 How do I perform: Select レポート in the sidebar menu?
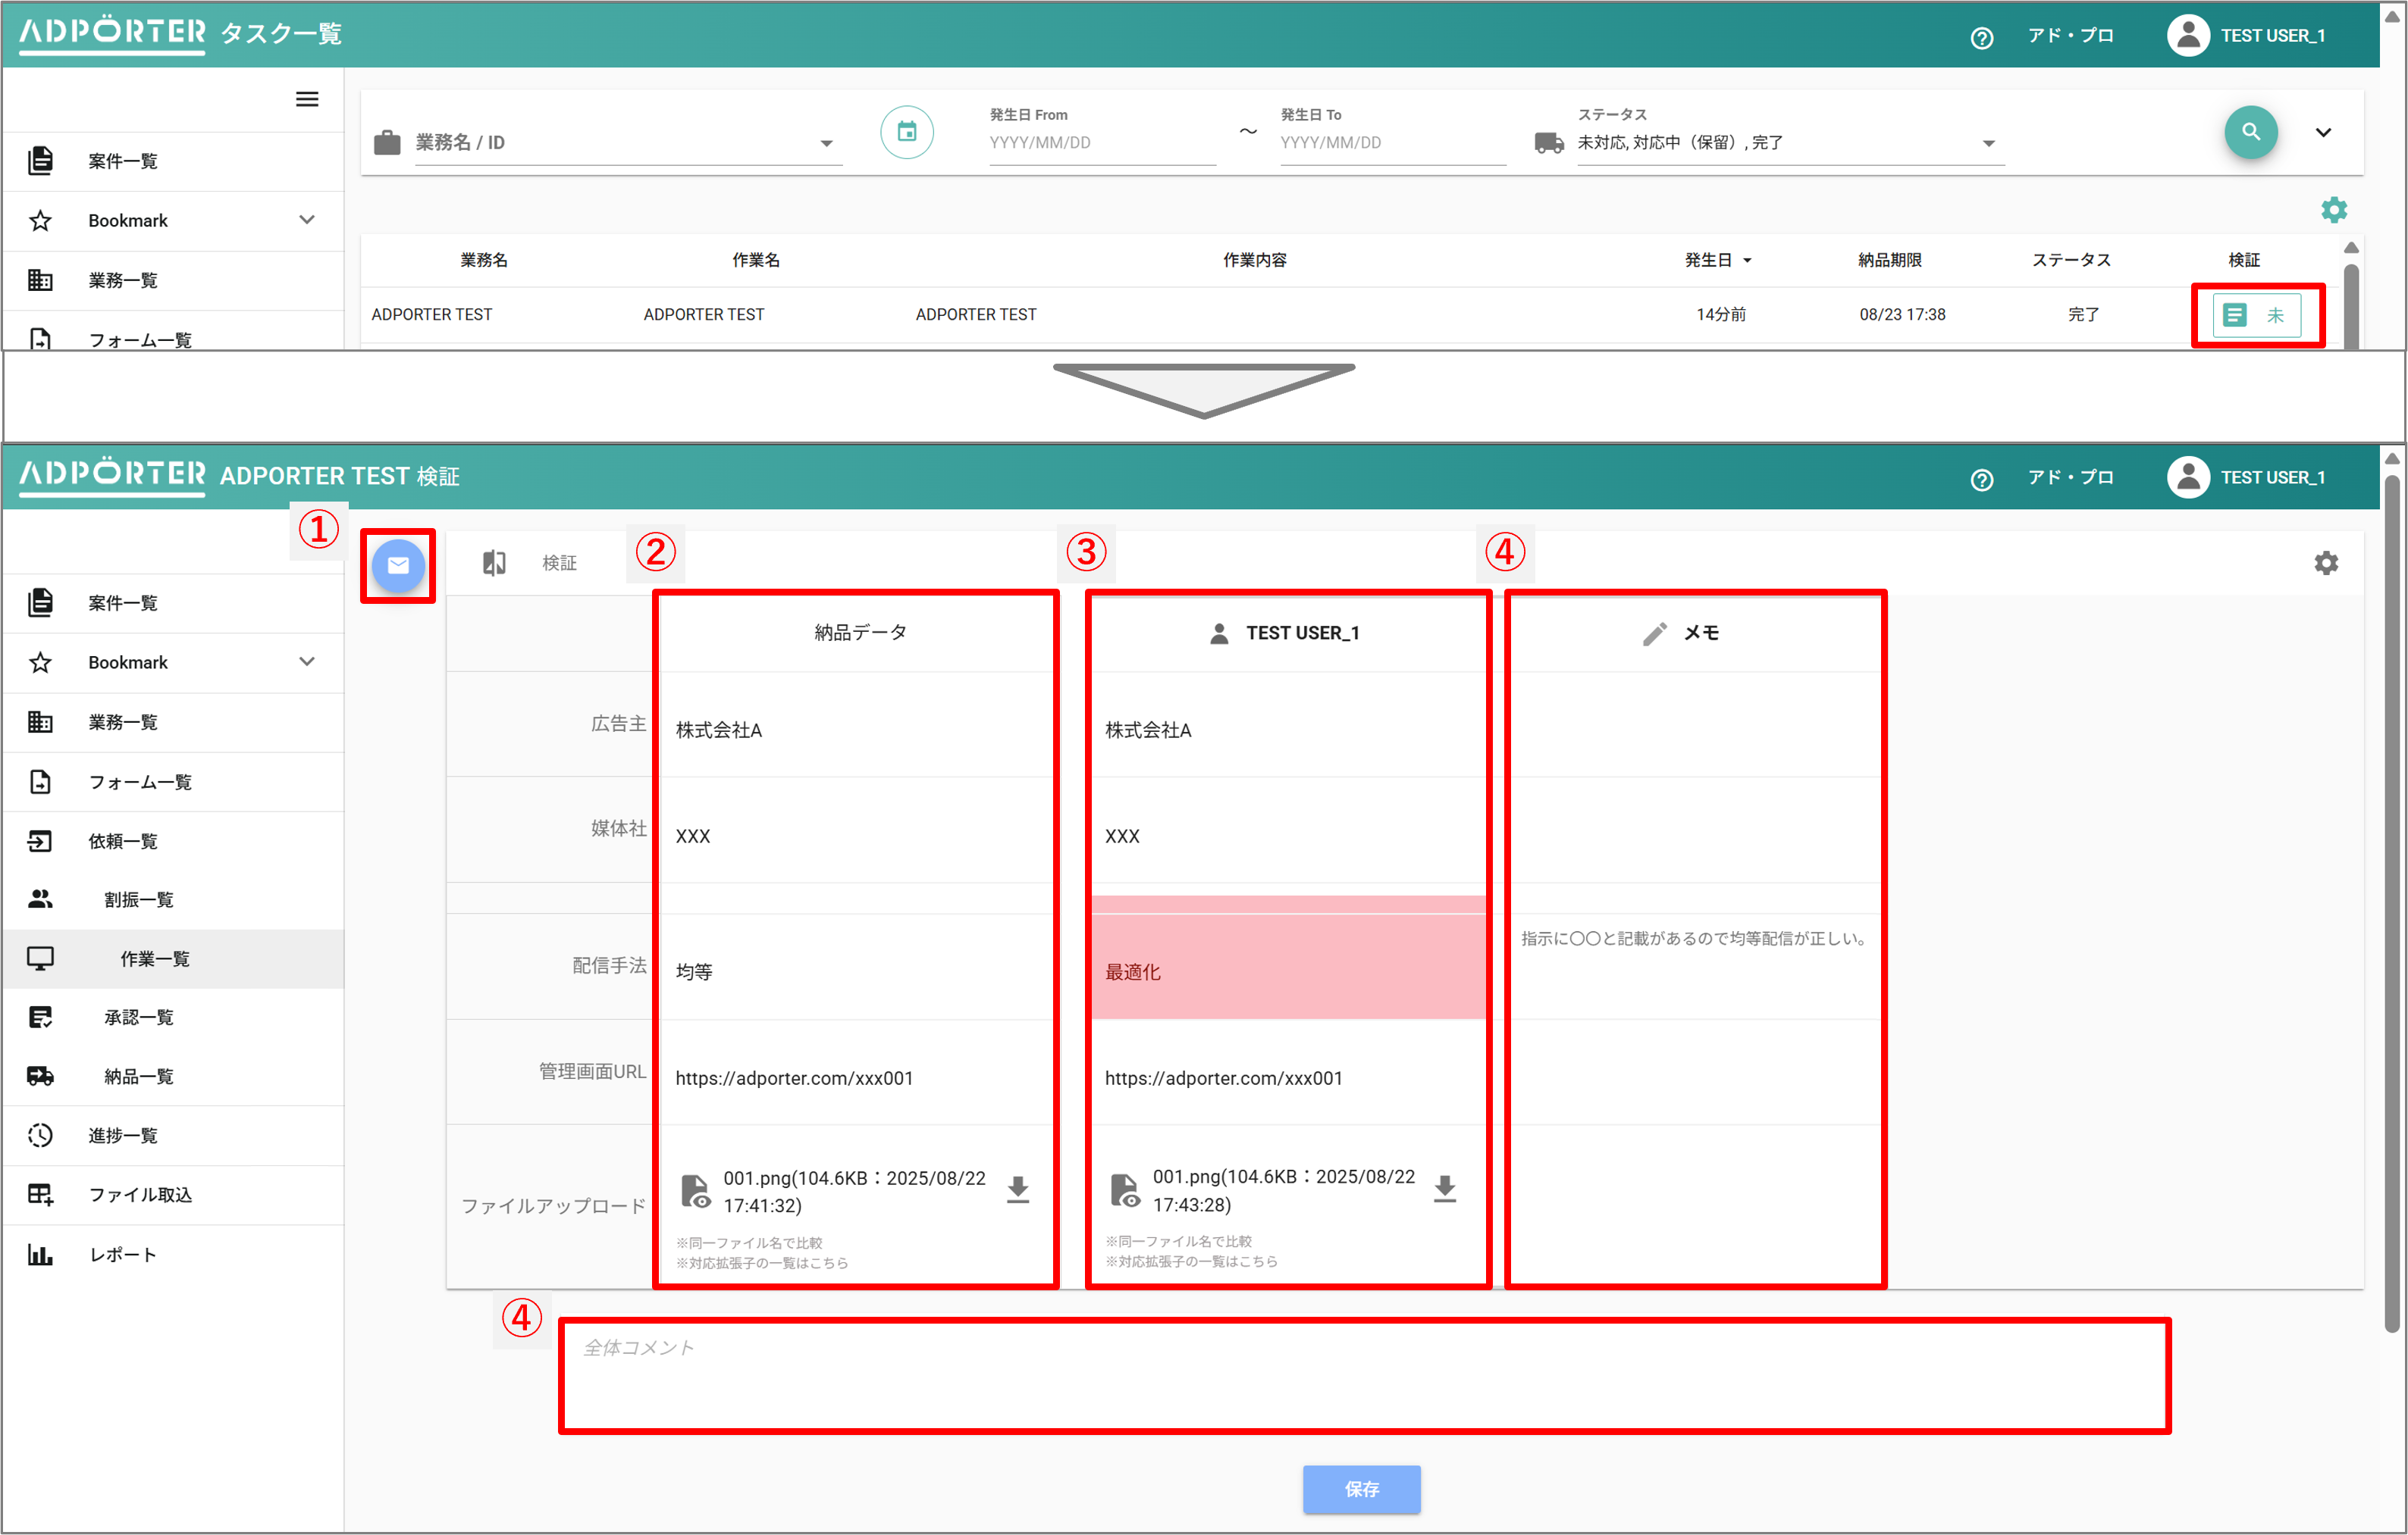(123, 1254)
